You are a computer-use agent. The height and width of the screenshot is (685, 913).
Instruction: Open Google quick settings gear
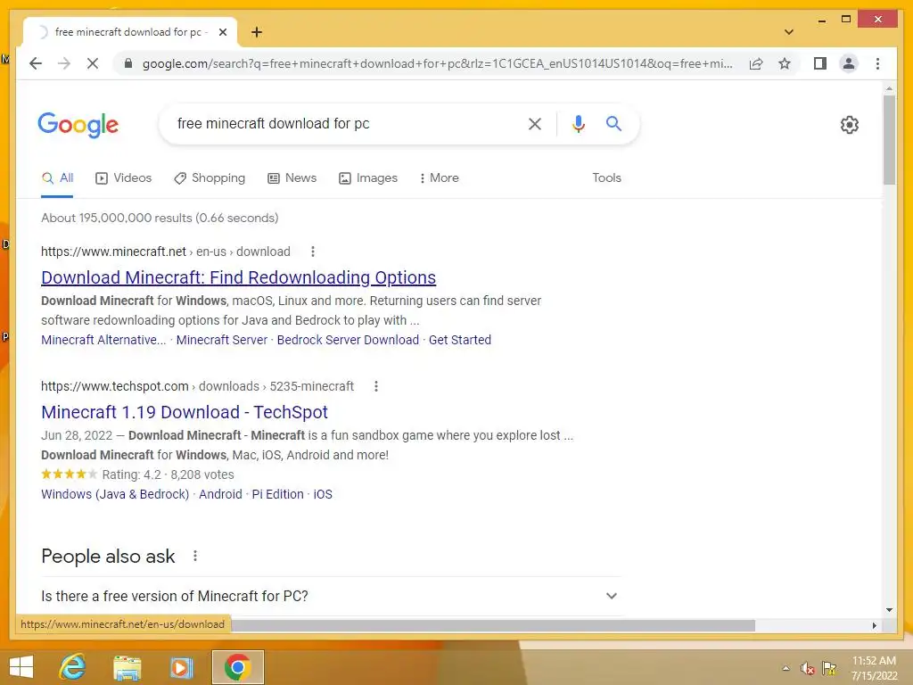point(849,124)
